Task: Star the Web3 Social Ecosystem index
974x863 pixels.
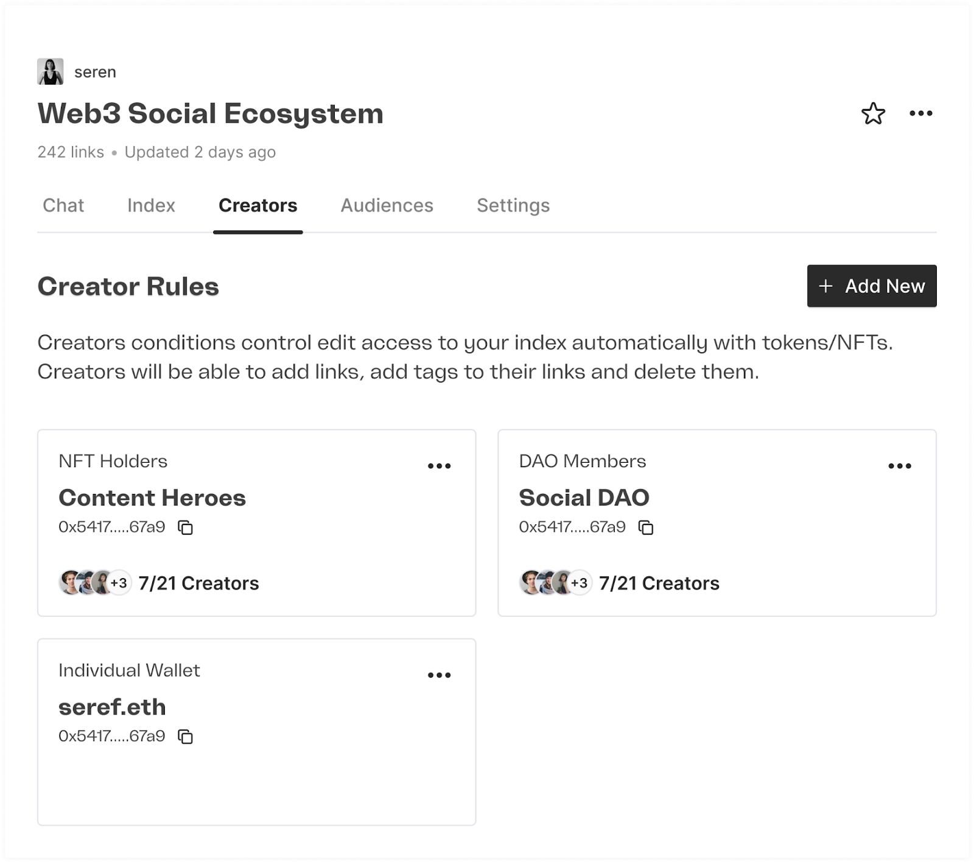Action: (x=873, y=114)
